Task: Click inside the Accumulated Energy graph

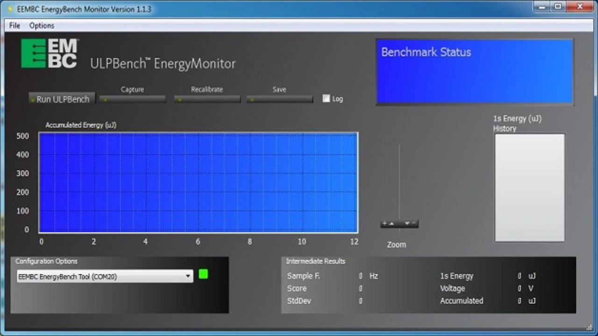Action: point(198,183)
